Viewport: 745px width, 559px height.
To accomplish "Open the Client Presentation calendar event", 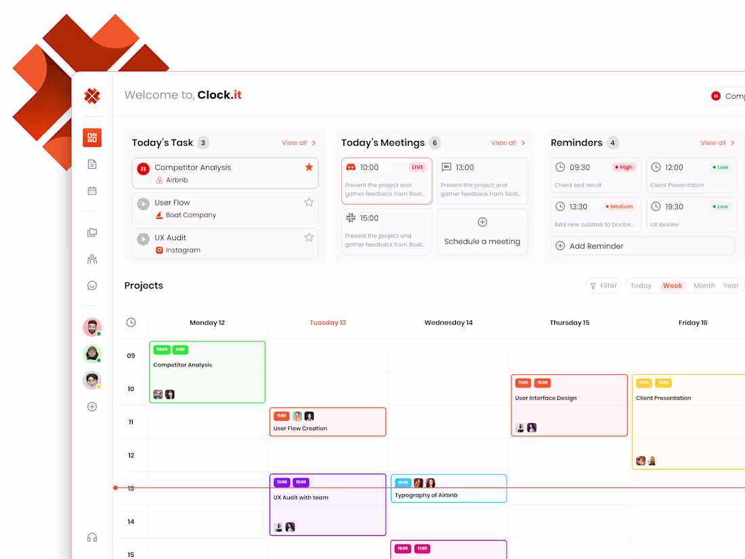I will 689,421.
